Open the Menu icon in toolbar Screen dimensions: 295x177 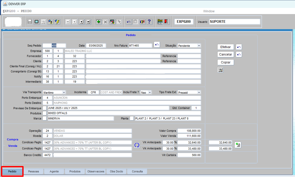coord(160,22)
